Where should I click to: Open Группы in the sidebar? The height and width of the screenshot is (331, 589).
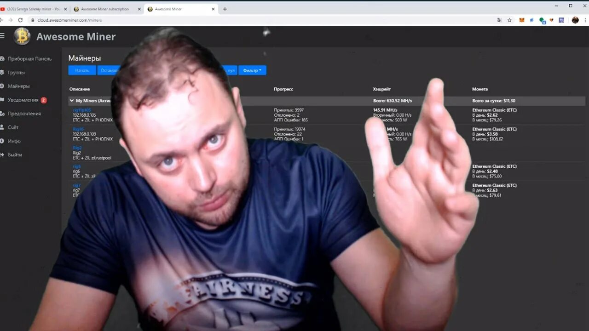tap(16, 73)
